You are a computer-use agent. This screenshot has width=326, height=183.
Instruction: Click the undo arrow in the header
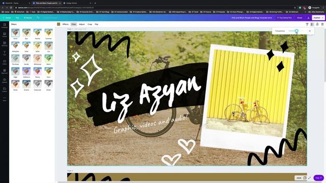click(x=38, y=18)
